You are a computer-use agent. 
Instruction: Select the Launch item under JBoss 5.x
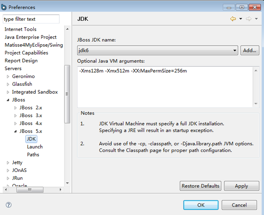click(x=35, y=147)
